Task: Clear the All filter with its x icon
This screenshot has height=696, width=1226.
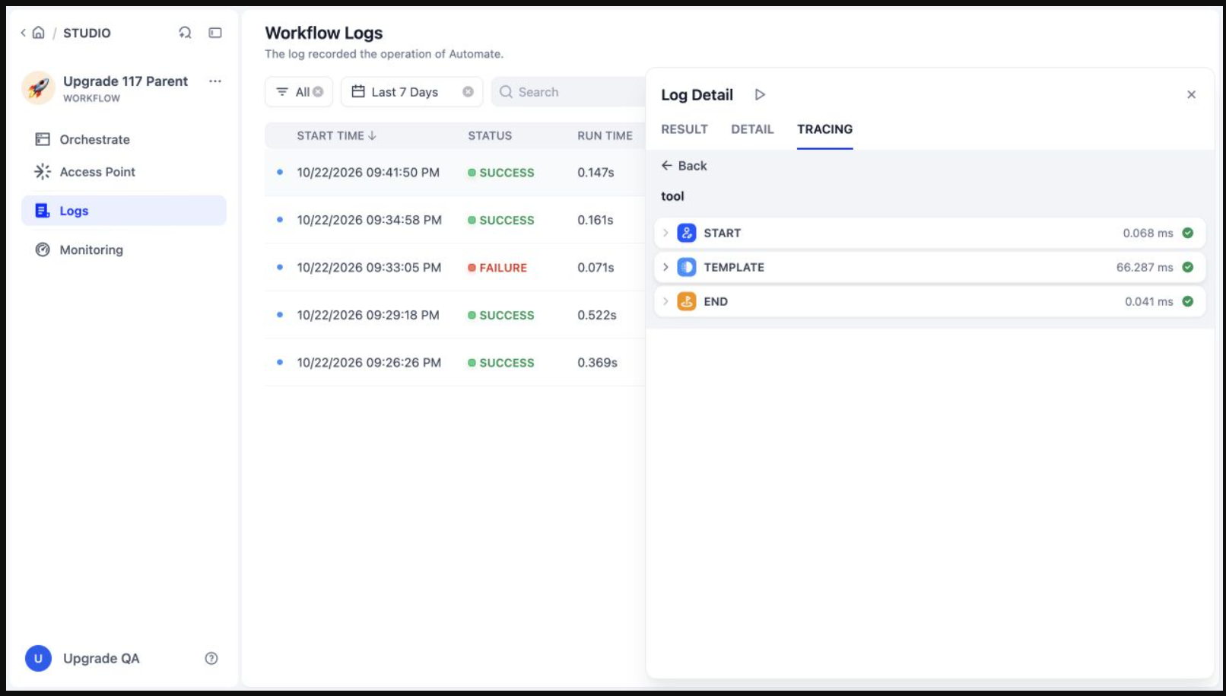Action: [318, 92]
